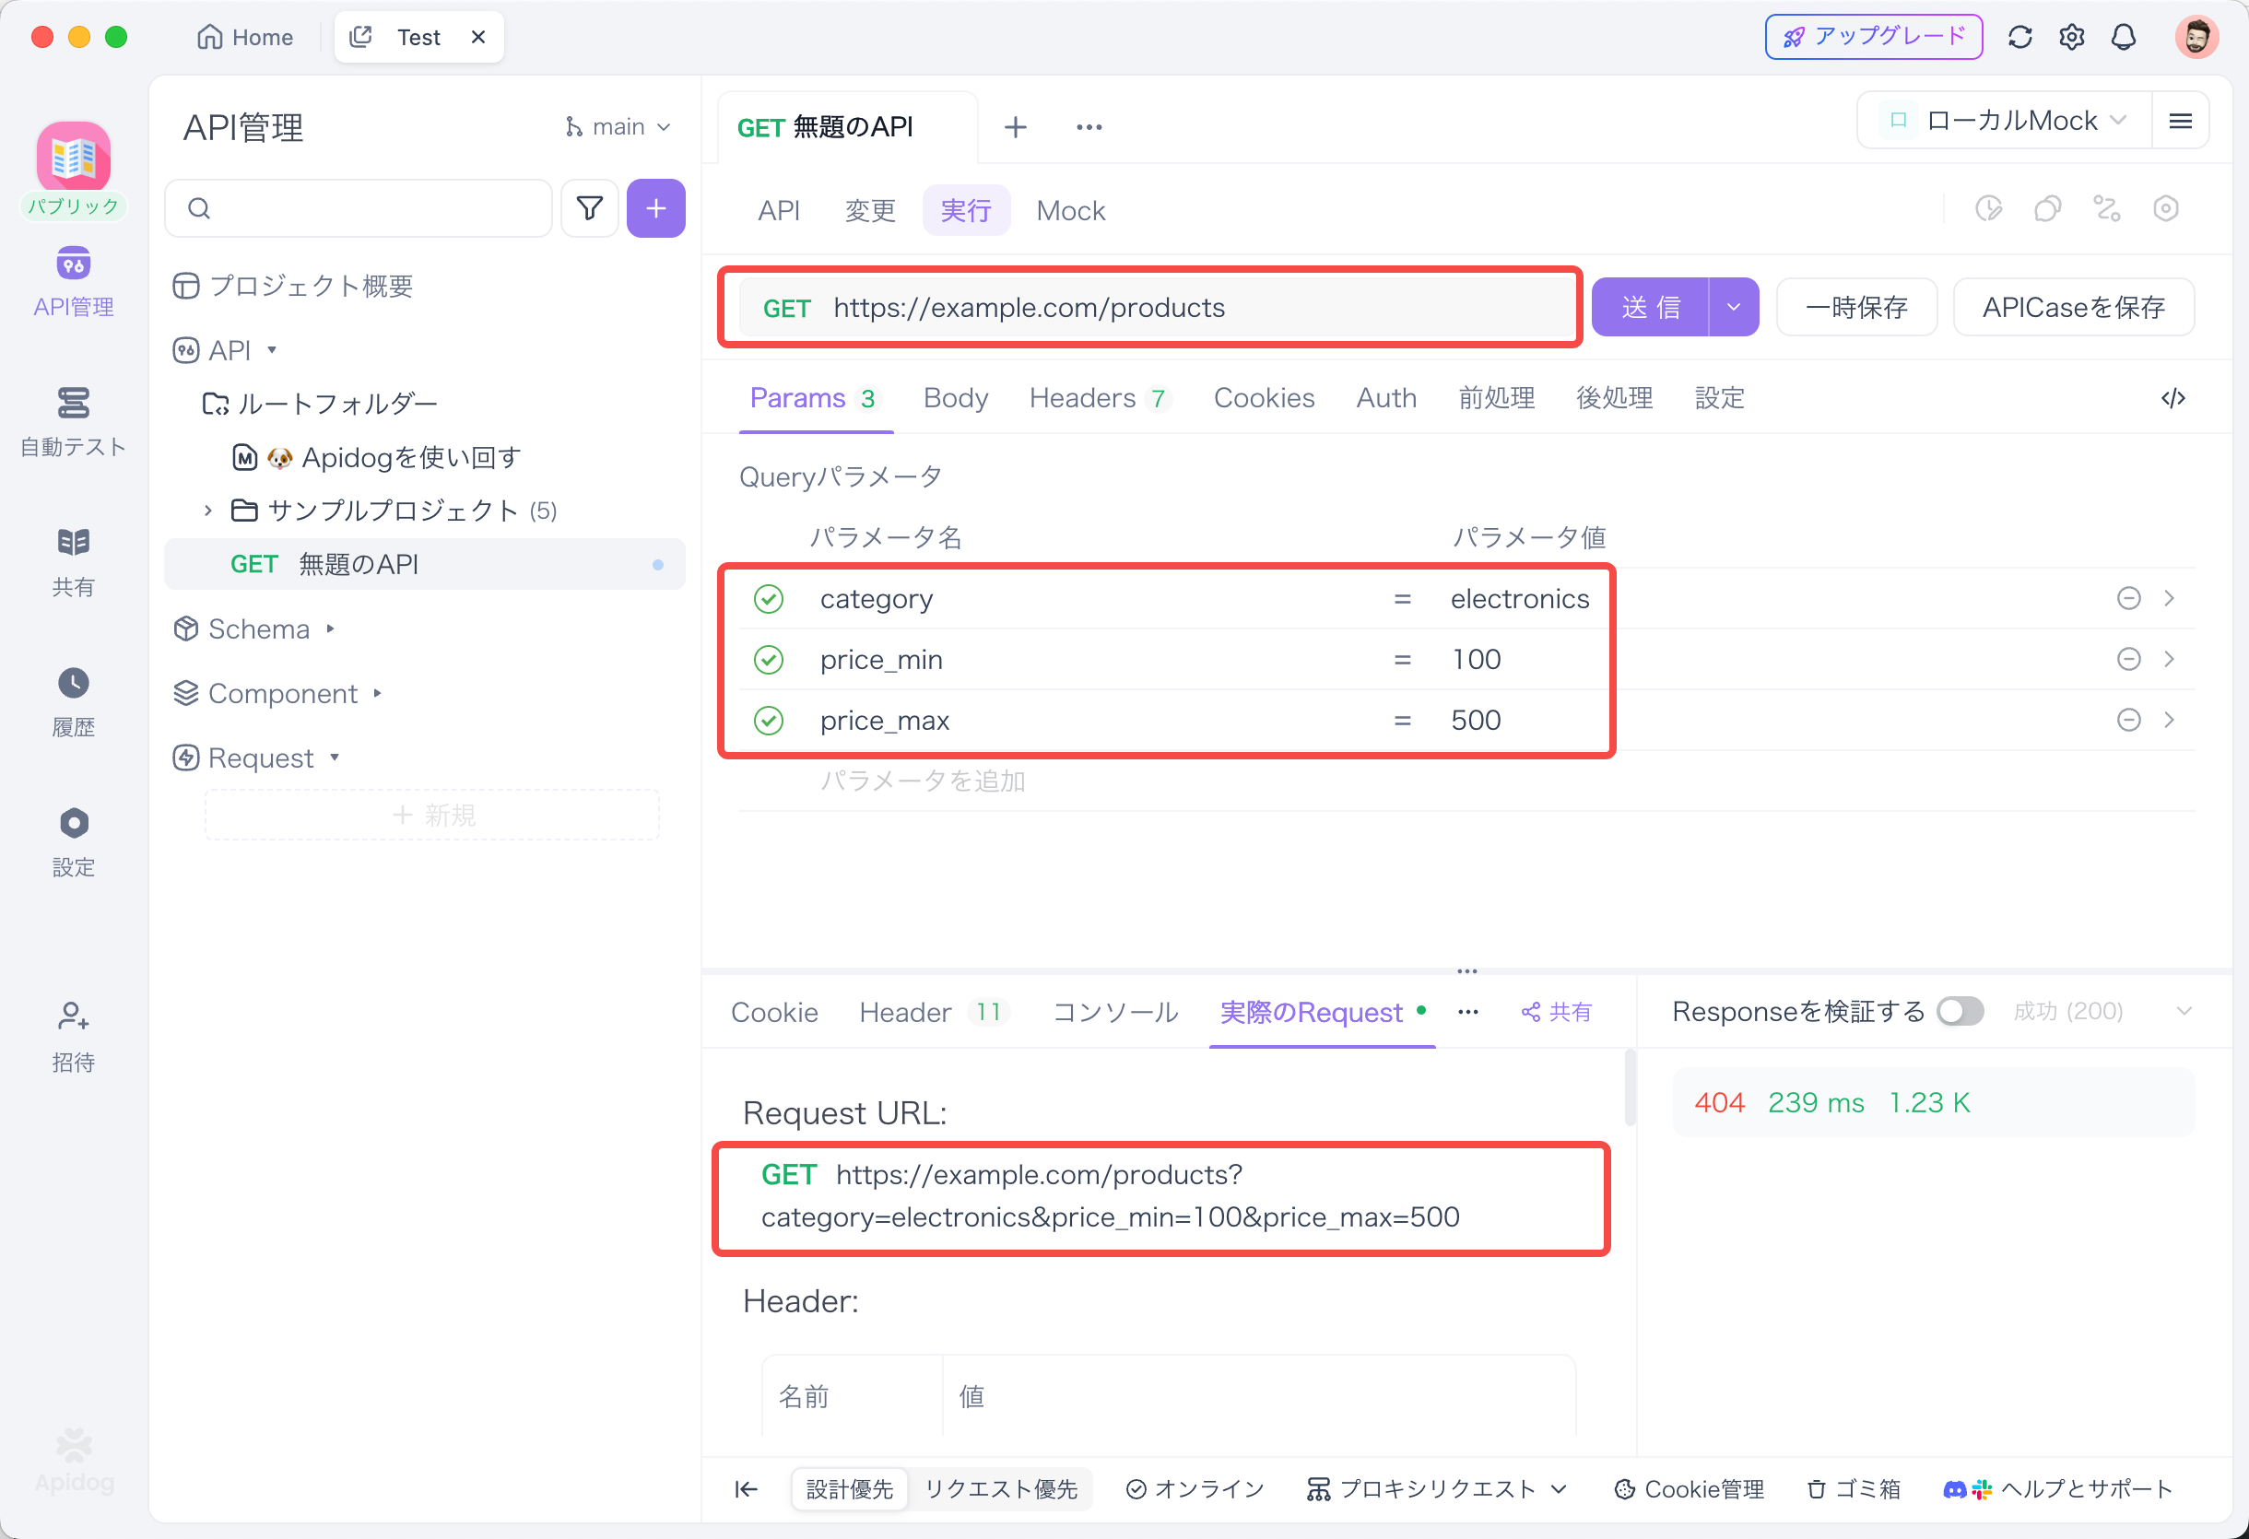Click the code view icon
Screen dimensions: 2249x1539
(x=2172, y=398)
